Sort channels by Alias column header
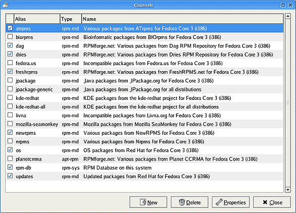Image resolution: width=296 pixels, height=213 pixels. pyautogui.click(x=37, y=19)
